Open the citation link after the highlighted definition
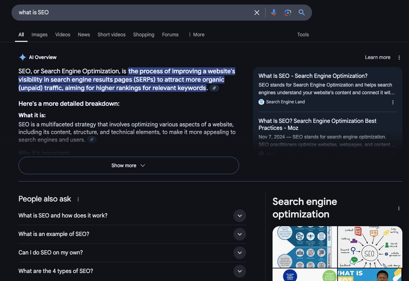This screenshot has height=281, width=409. (x=214, y=88)
